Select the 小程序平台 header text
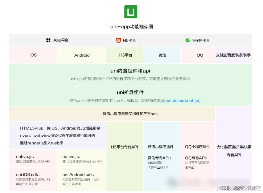The width and height of the screenshot is (263, 193). pyautogui.click(x=200, y=41)
